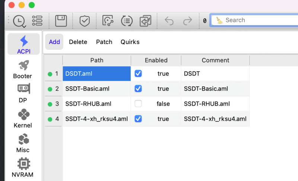The width and height of the screenshot is (298, 181).
Task: Select the Misc section
Action: click(23, 143)
